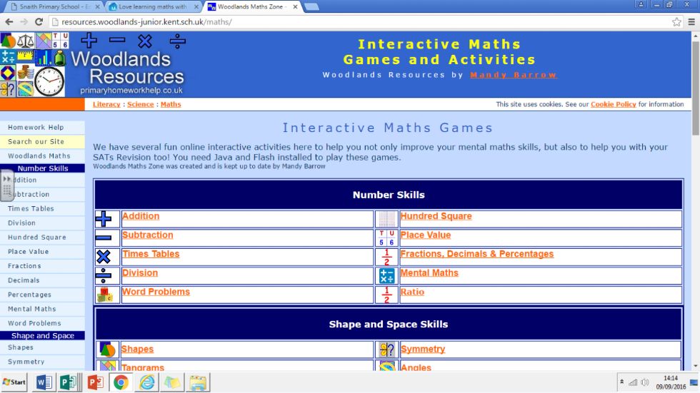Image resolution: width=700 pixels, height=393 pixels.
Task: Click the T U icon beside Place Value
Action: (386, 238)
